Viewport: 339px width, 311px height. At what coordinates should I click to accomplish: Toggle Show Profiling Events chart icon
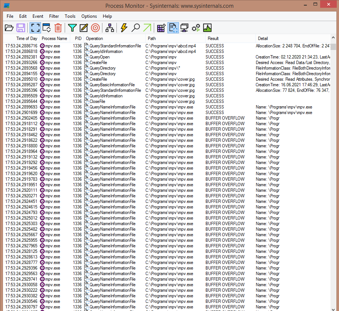207,28
